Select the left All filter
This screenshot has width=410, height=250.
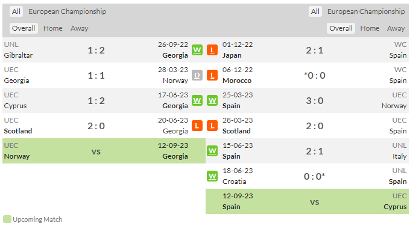pos(16,11)
